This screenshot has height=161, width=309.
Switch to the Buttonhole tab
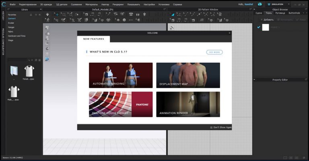point(294,13)
